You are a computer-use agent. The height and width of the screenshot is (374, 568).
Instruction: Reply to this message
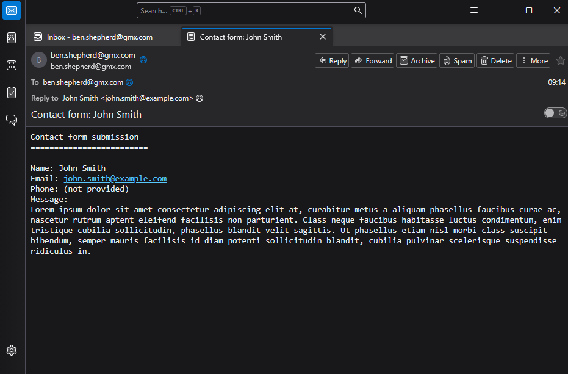click(332, 60)
